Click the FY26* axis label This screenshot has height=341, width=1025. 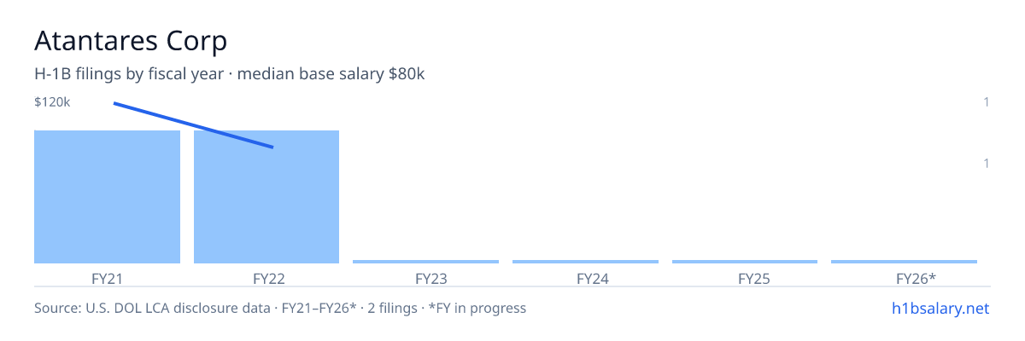pos(917,279)
